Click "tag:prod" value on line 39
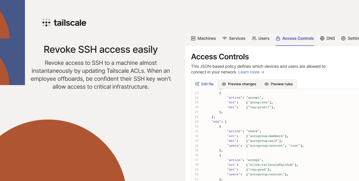 258,170
